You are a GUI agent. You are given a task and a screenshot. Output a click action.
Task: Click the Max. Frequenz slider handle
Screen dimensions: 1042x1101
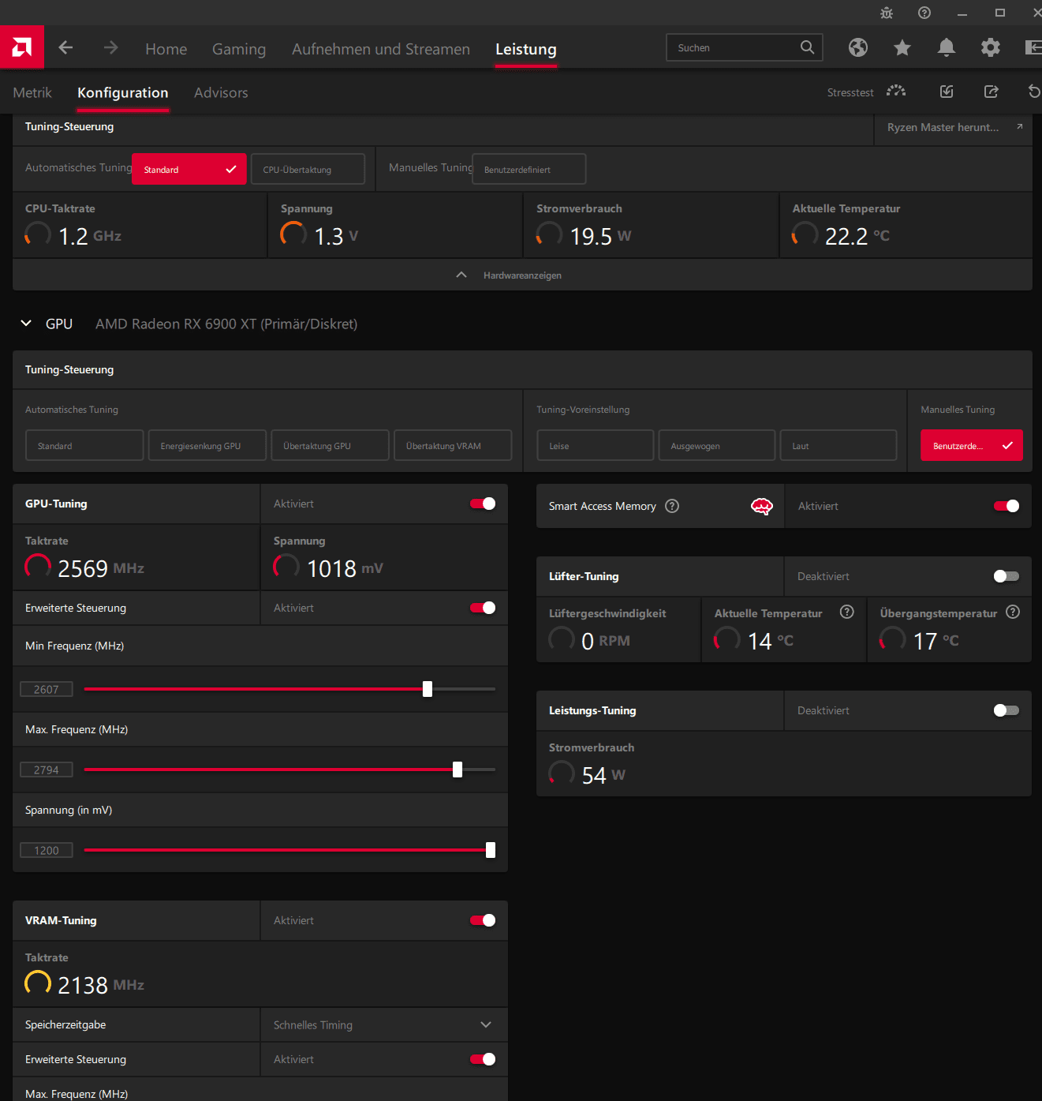tap(458, 770)
